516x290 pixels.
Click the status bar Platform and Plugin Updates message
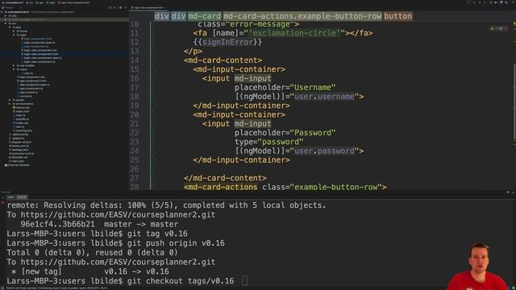coord(56,288)
